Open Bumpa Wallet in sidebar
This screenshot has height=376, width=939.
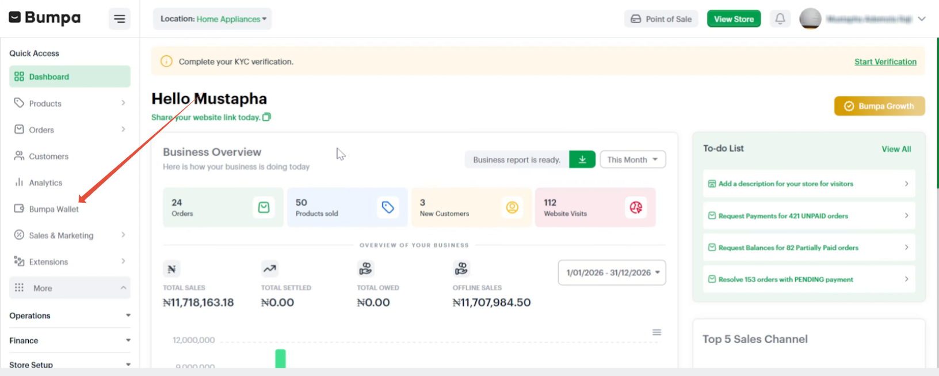tap(70, 209)
